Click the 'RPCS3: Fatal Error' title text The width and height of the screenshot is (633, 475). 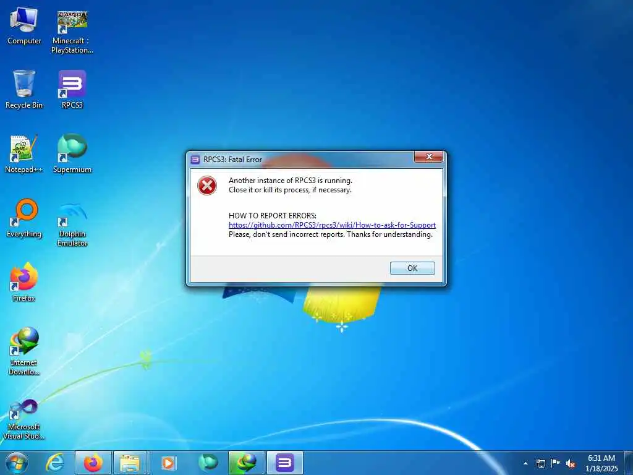pyautogui.click(x=232, y=160)
